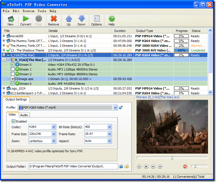Open the Aspect dropdown

[x=109, y=141]
